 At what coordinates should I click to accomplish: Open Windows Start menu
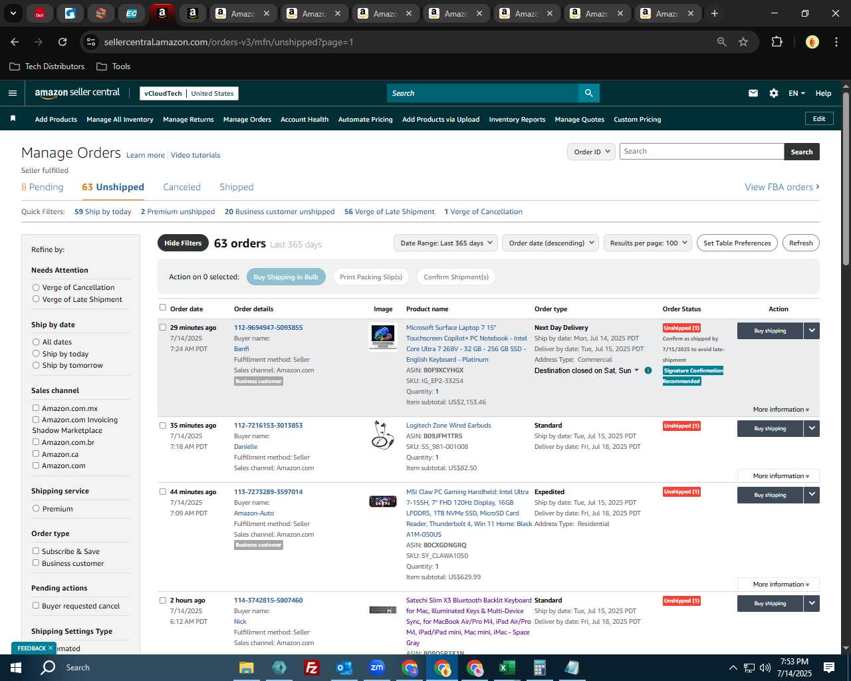(x=16, y=668)
